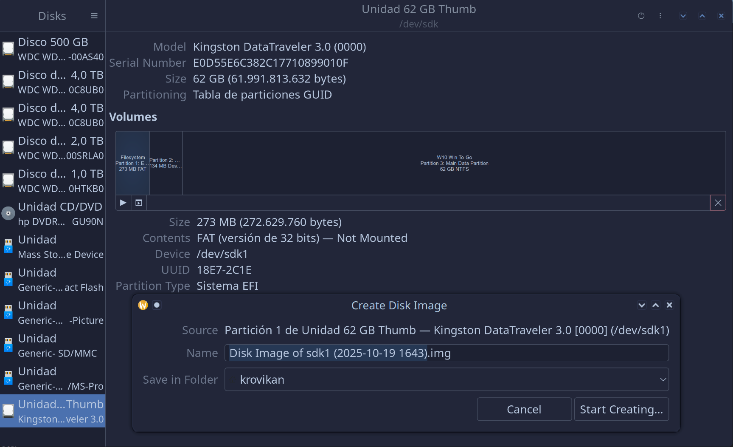
Task: Delete selected partition using the X icon
Action: 718,203
